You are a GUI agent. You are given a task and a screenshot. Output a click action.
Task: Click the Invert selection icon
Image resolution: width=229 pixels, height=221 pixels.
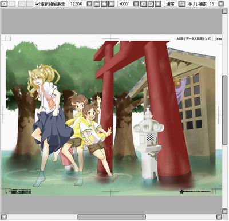tap(30, 3)
